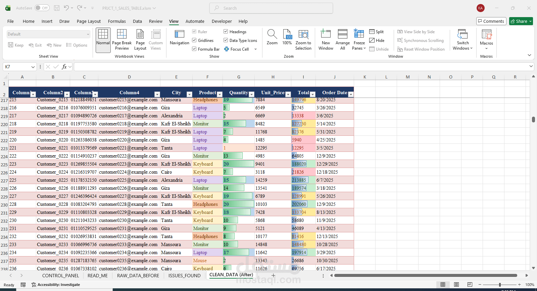
Task: Switch to the ISSUES_FOUND sheet
Action: pos(184,276)
